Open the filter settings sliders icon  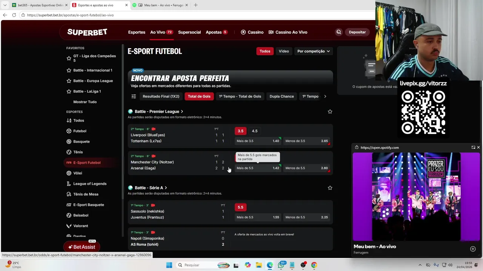coord(134,96)
